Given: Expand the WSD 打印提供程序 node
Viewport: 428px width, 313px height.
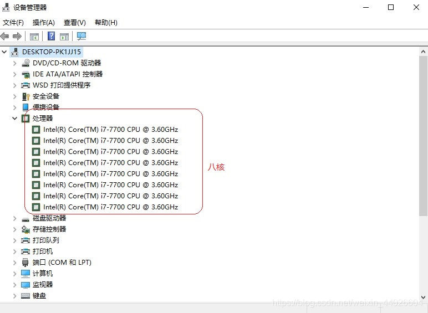Looking at the screenshot, I should (x=15, y=85).
